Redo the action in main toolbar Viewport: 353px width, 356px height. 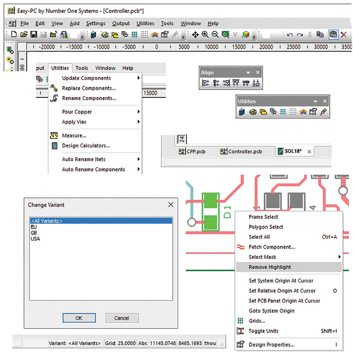point(300,35)
